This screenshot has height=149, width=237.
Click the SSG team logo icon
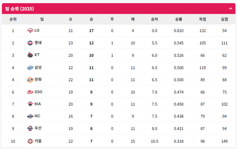click(x=30, y=92)
